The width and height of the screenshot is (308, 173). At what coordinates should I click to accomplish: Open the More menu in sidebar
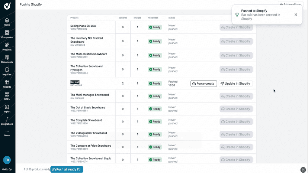pos(7,133)
